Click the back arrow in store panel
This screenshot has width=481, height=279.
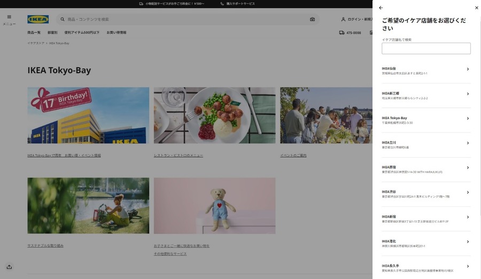[381, 7]
